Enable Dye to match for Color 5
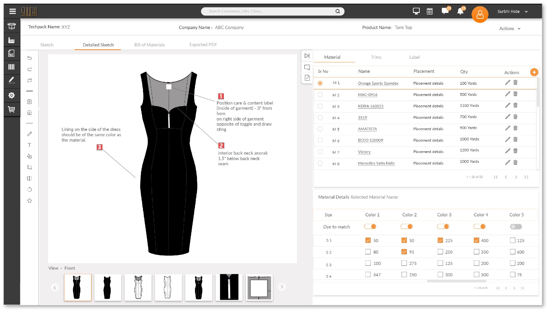 click(516, 227)
